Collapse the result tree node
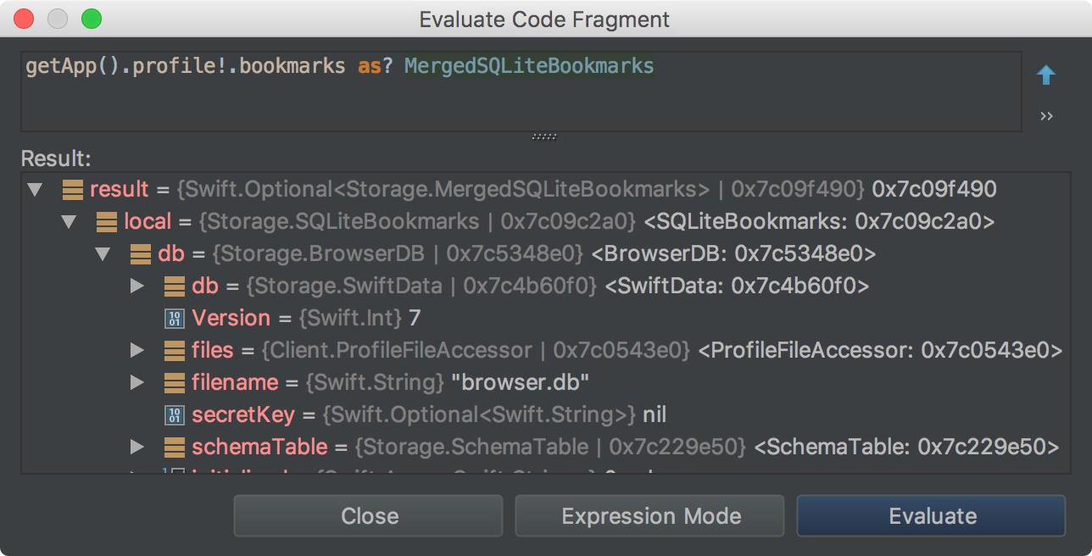The height and width of the screenshot is (556, 1092). coord(35,189)
